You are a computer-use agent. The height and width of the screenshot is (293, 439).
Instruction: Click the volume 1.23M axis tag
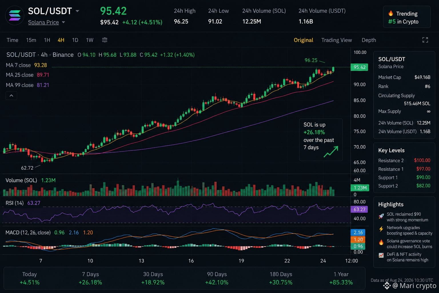coord(360,188)
